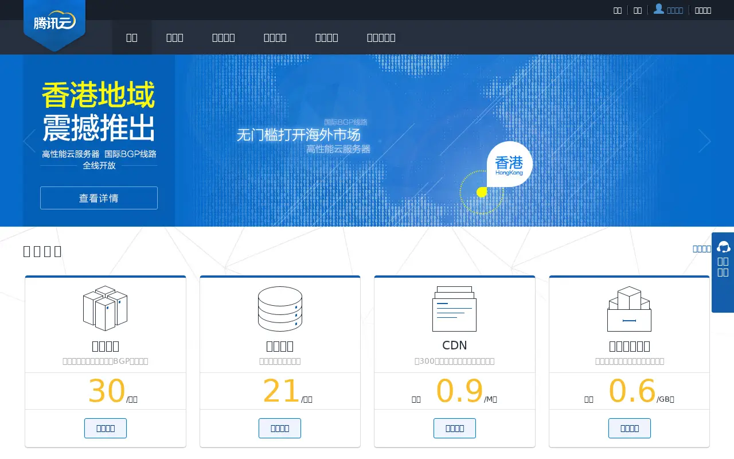This screenshot has height=459, width=734.
Task: Click the orange price 21
Action: tap(281, 391)
